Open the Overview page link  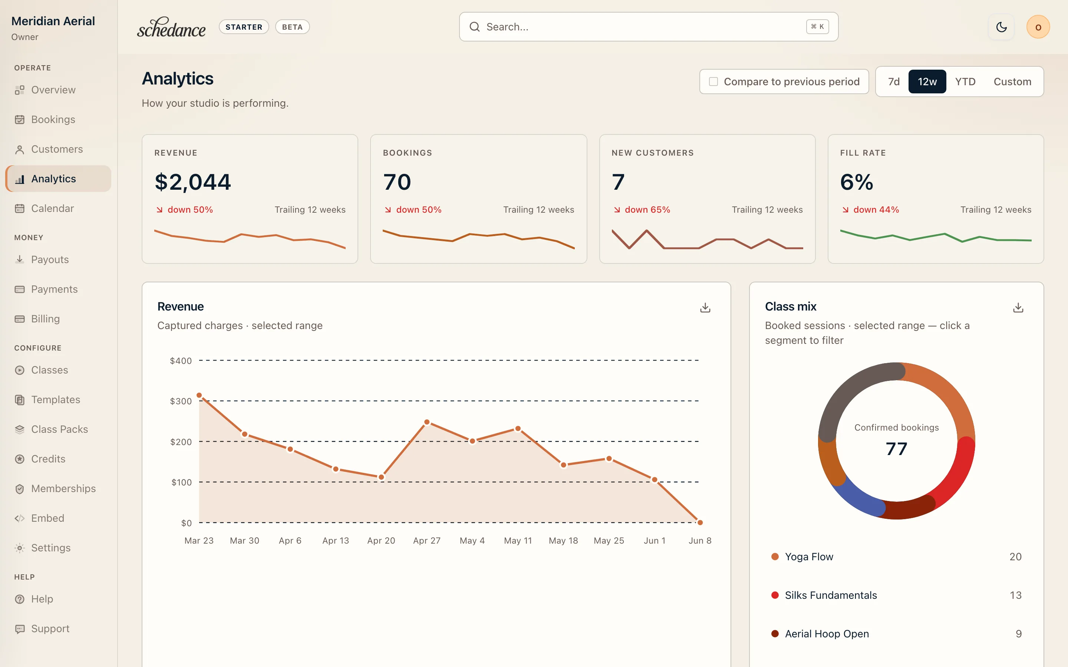[58, 90]
